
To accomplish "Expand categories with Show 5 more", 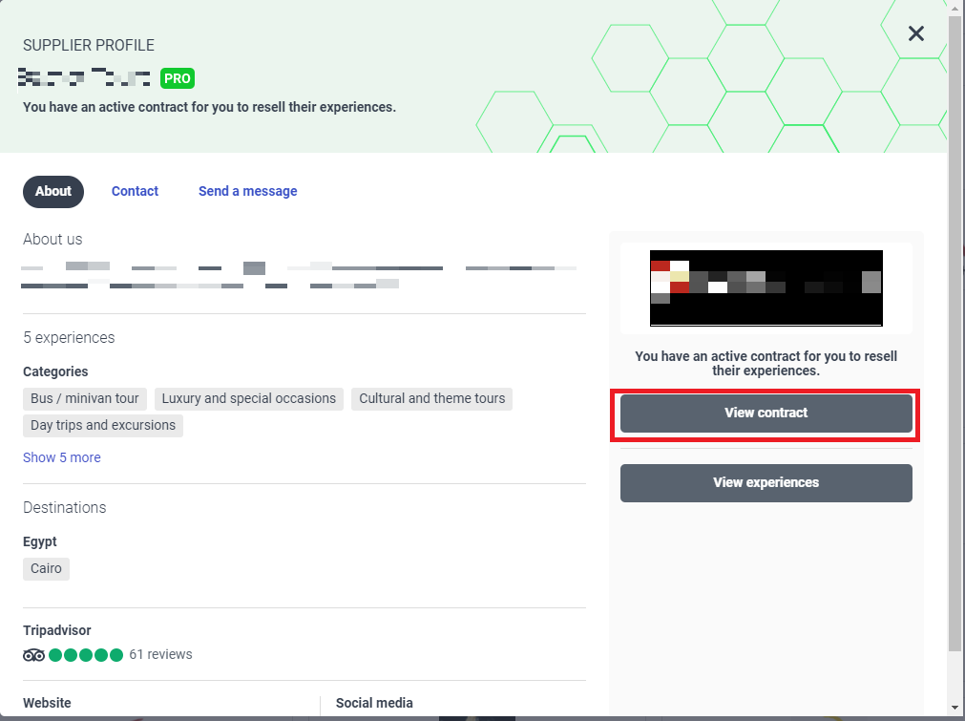I will coord(62,457).
